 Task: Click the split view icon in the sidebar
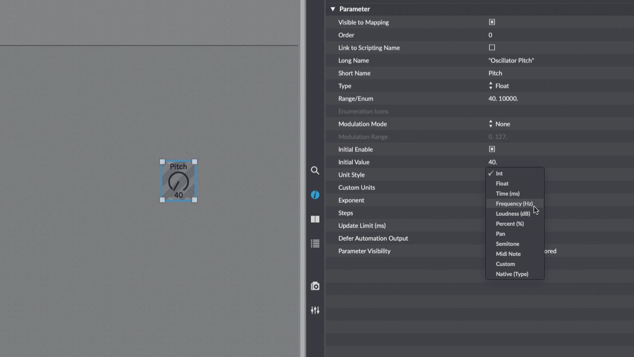(x=315, y=218)
